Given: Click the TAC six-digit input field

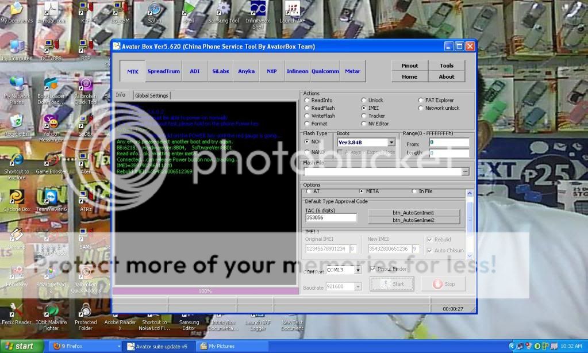Looking at the screenshot, I should (330, 218).
